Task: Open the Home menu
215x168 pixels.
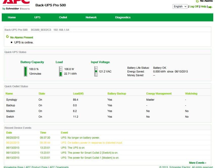Action: 12,17
